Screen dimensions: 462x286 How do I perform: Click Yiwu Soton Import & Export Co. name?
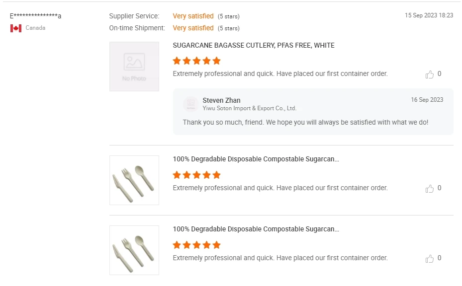coord(249,108)
